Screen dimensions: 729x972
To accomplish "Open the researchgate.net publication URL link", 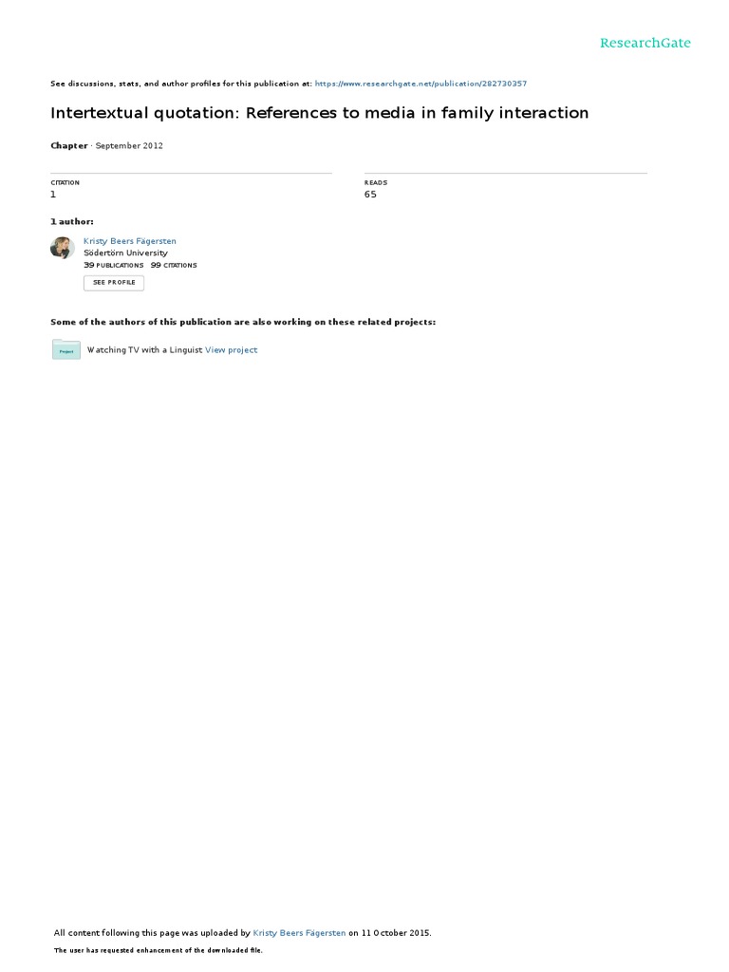I will tap(421, 84).
